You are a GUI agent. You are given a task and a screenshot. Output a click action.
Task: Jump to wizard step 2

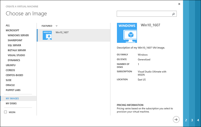point(186,120)
